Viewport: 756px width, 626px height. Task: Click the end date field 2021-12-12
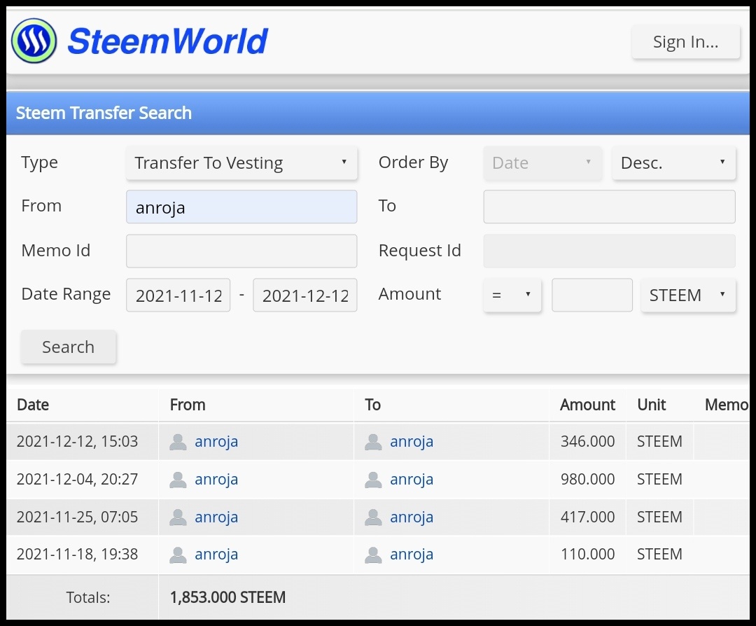304,295
